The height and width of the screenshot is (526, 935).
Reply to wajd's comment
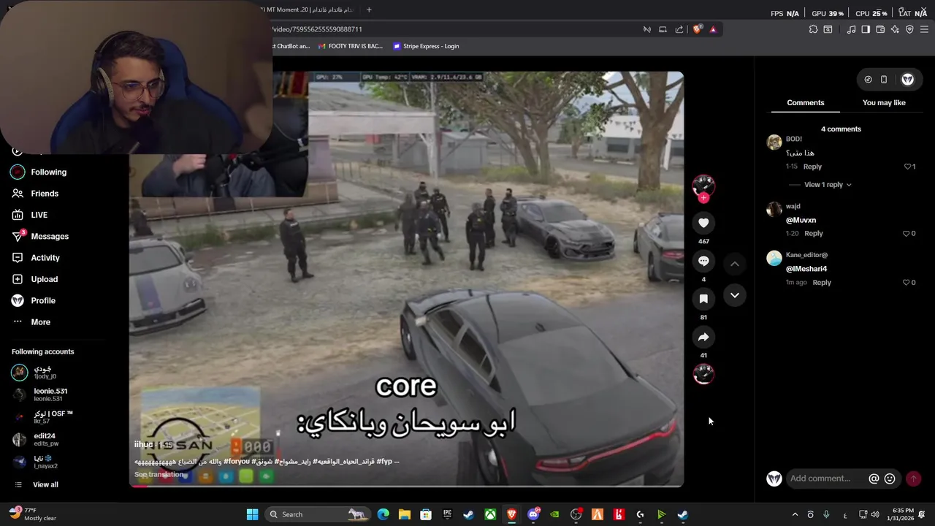point(813,234)
